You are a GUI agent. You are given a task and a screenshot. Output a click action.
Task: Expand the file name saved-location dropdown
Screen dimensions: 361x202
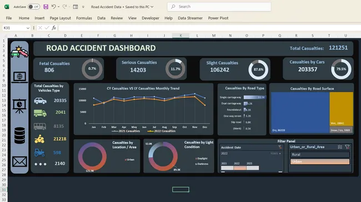point(152,7)
